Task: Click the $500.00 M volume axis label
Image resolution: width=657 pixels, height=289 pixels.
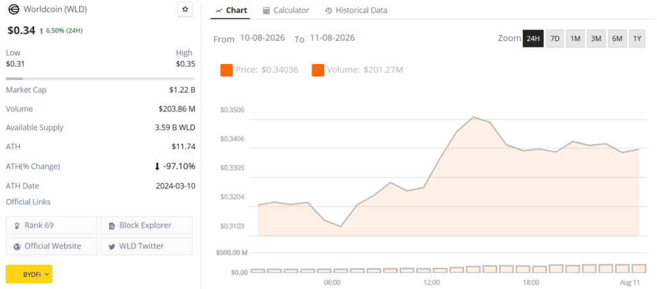Action: (231, 252)
